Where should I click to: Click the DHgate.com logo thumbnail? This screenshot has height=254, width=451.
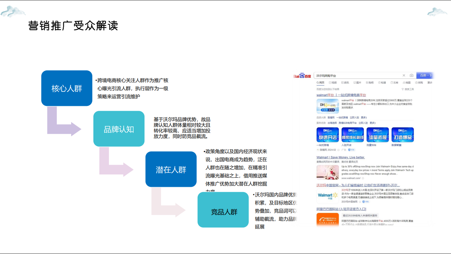point(327,106)
